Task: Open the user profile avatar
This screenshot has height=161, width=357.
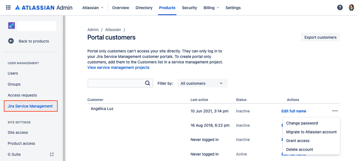Action: tap(352, 8)
